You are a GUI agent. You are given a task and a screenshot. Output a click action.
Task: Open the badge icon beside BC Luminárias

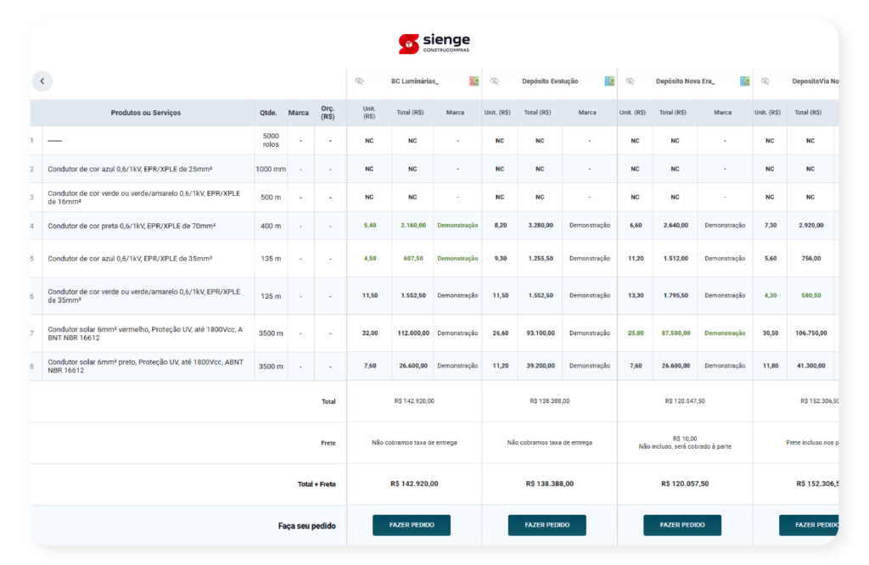coord(474,81)
